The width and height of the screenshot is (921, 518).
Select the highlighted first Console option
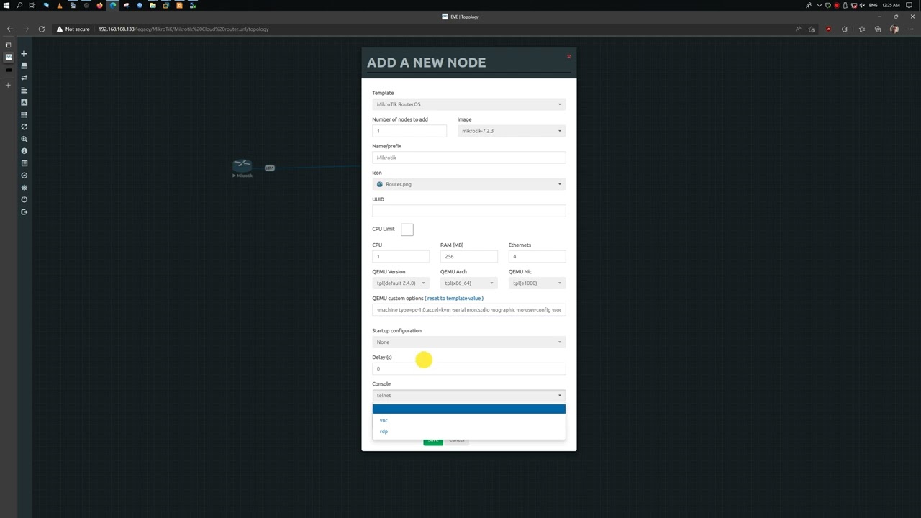tap(468, 409)
